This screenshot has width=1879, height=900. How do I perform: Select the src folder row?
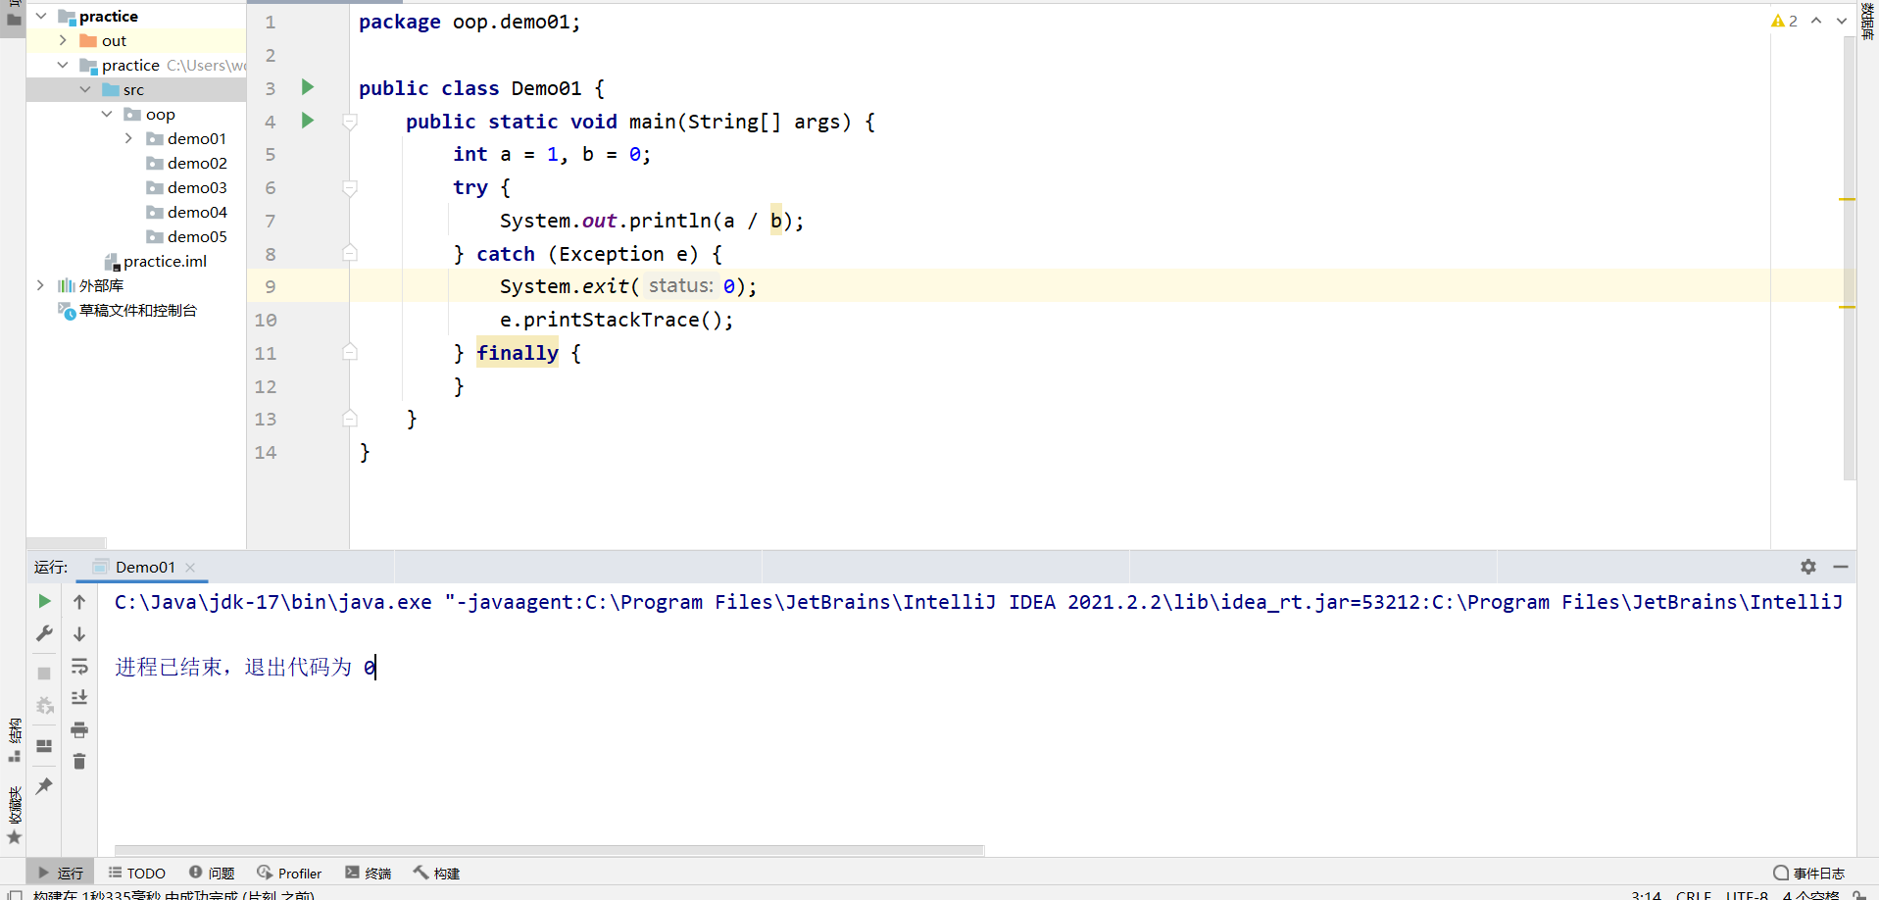coord(136,89)
